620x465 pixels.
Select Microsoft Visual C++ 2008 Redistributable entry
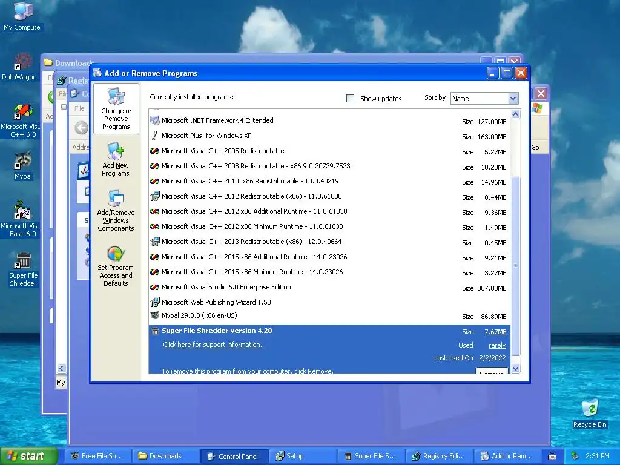[329, 167]
